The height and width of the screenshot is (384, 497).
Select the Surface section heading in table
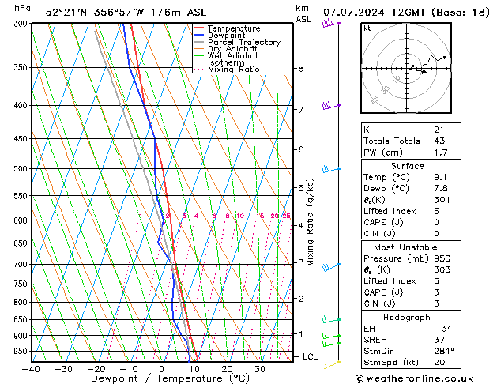[x=407, y=166]
